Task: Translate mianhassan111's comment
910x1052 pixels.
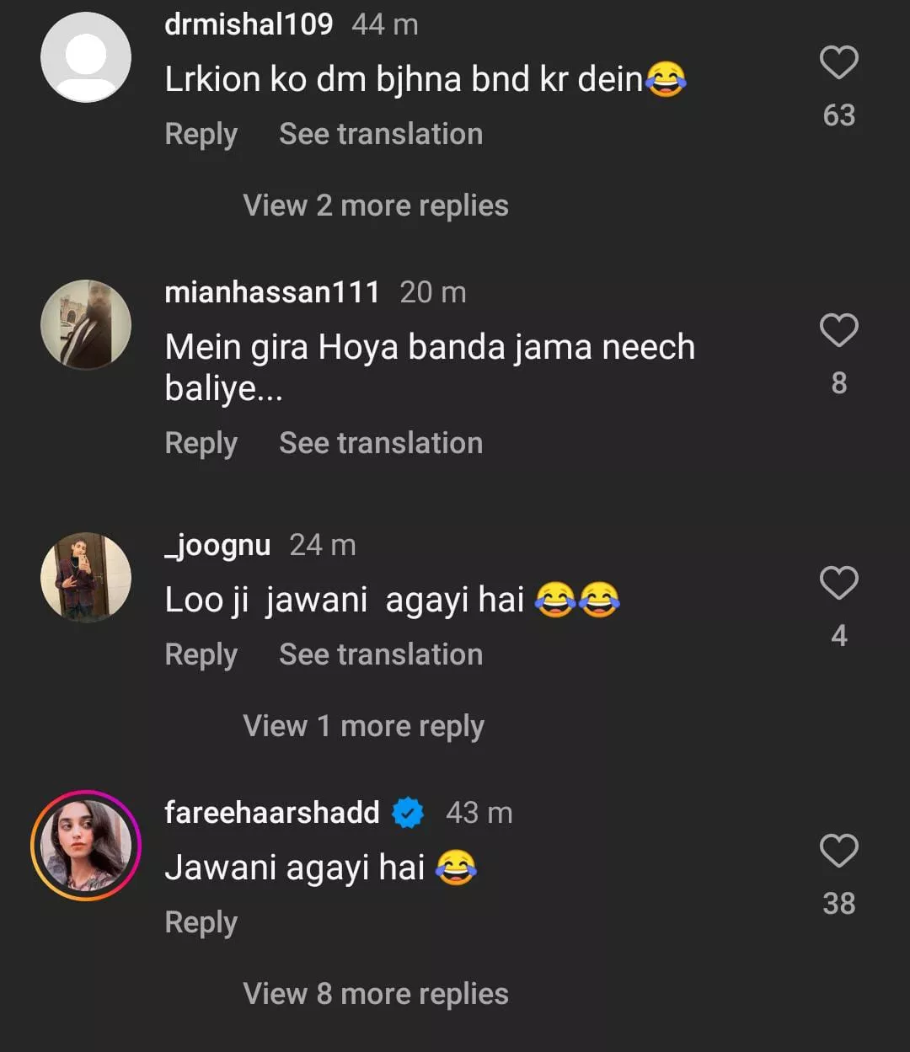Action: click(x=381, y=444)
